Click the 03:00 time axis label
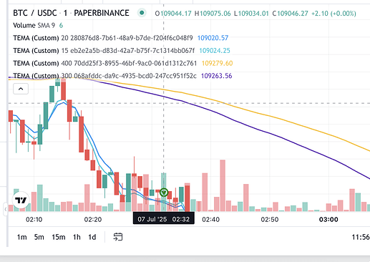The height and width of the screenshot is (262, 370). pyautogui.click(x=328, y=219)
